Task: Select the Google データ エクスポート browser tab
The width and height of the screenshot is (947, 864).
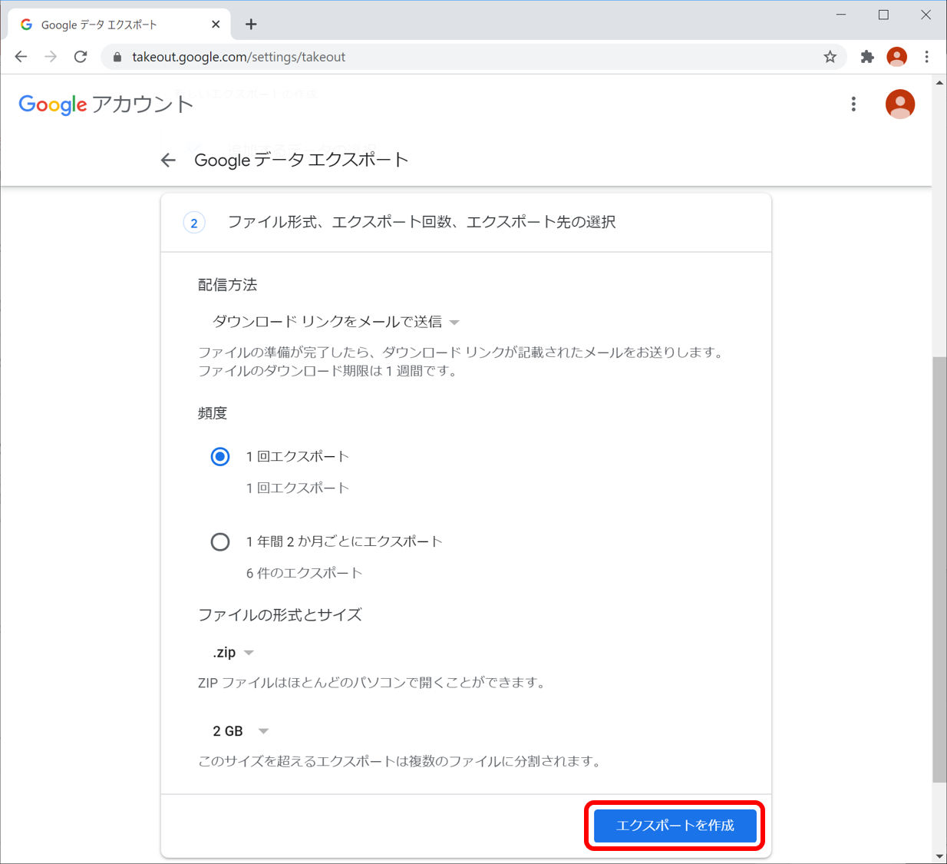Action: pos(119,25)
